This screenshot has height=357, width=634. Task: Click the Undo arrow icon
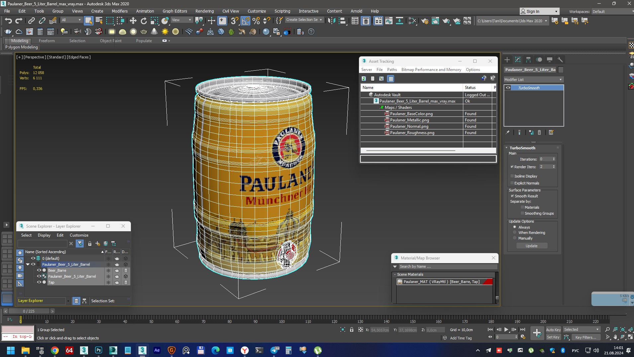click(8, 21)
